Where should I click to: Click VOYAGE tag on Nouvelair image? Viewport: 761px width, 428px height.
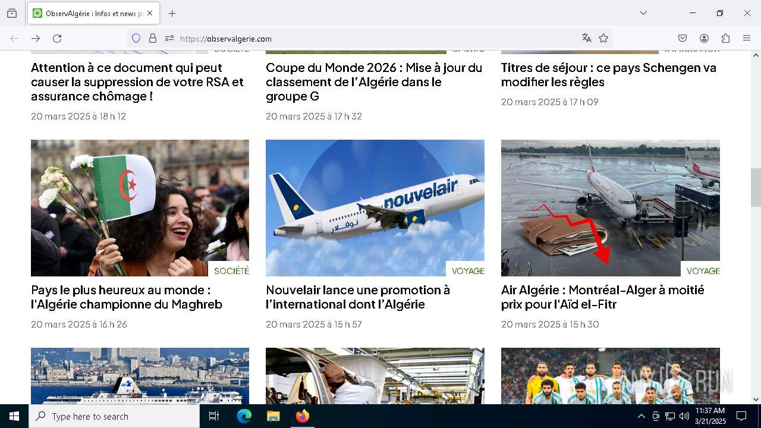point(468,270)
